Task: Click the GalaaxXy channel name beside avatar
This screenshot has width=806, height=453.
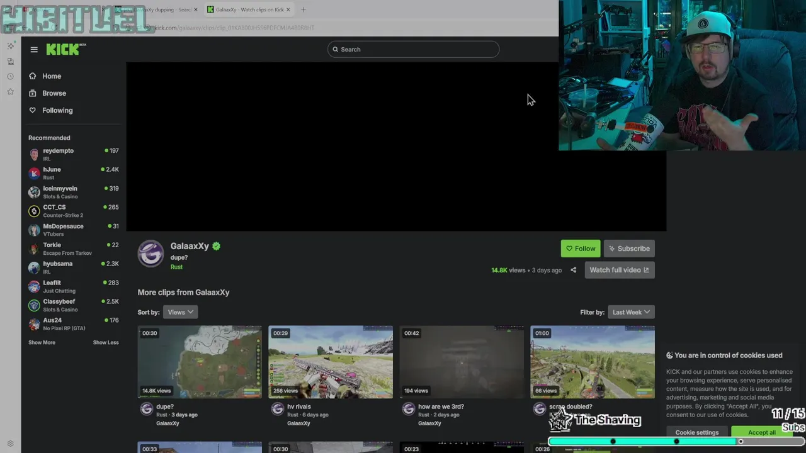Action: [190, 246]
